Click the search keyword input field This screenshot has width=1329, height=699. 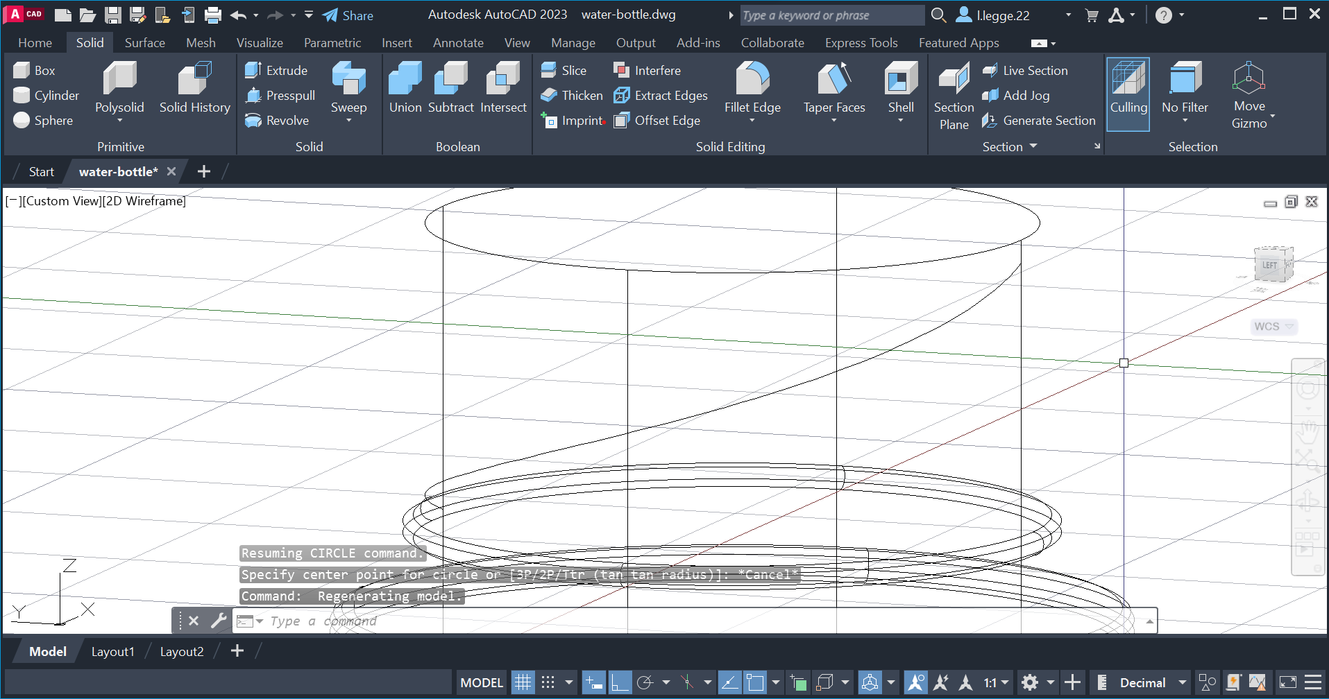(x=832, y=15)
